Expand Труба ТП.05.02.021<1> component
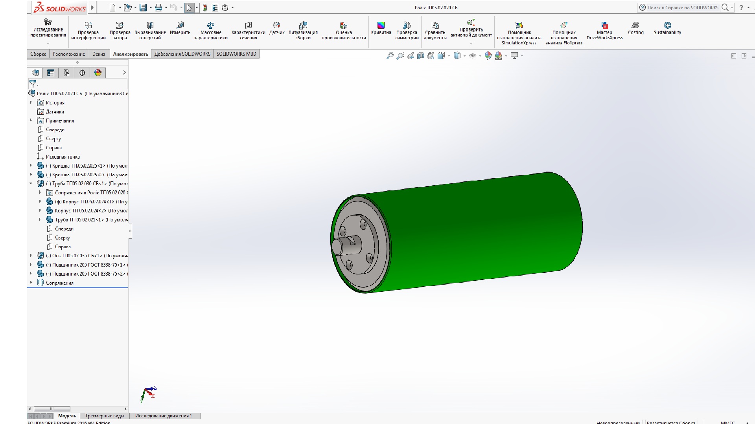Viewport: 755px width, 424px height. click(x=40, y=219)
